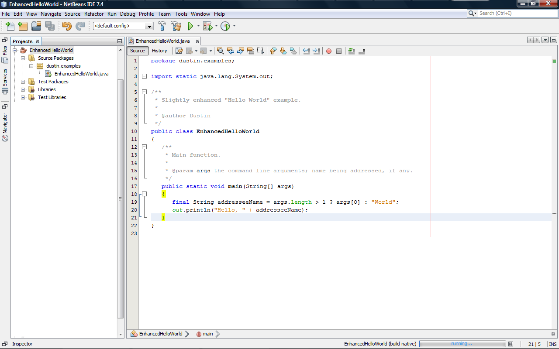Click Start Macro Recording red circle
The height and width of the screenshot is (349, 559).
point(329,51)
